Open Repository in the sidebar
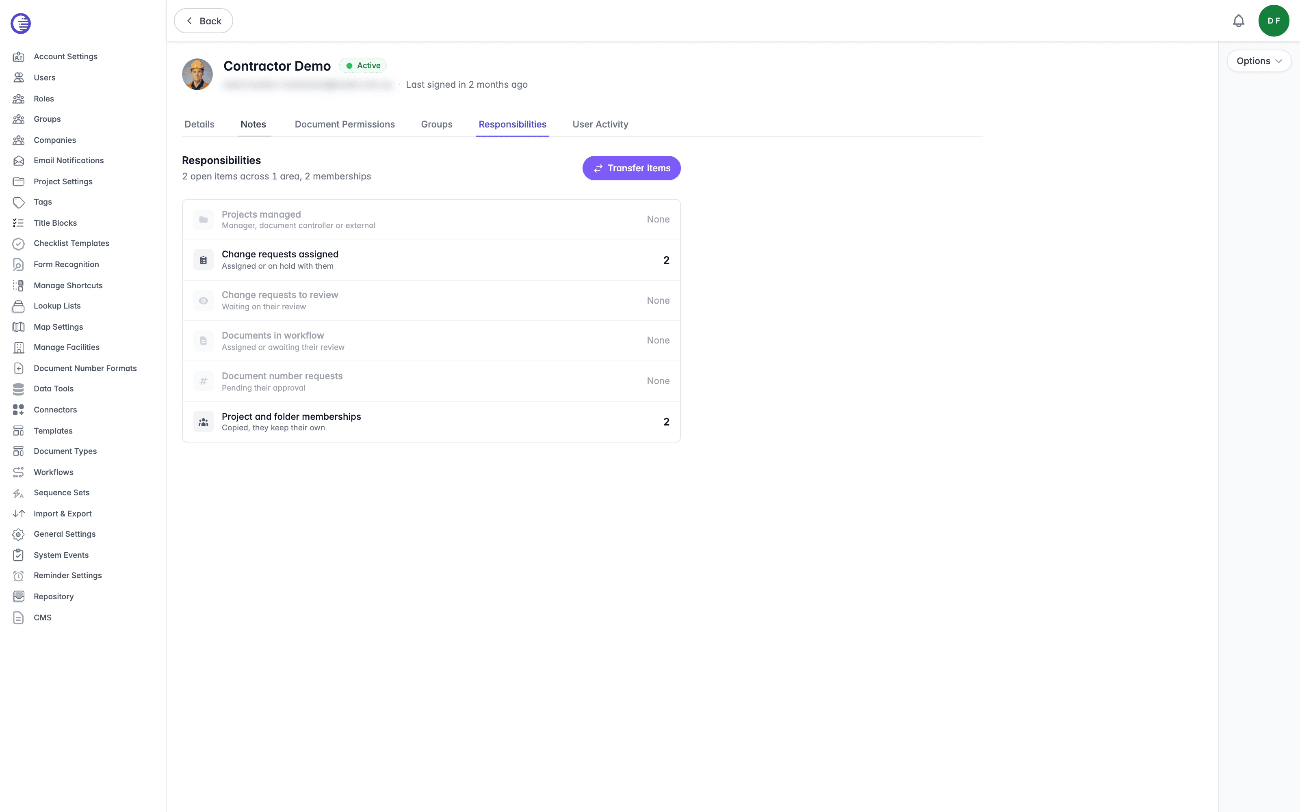 (53, 597)
